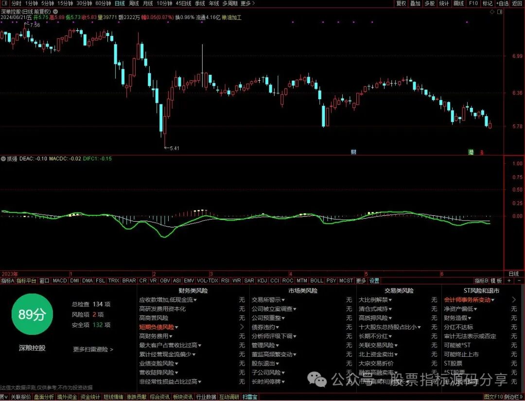Image resolution: width=525 pixels, height=401 pixels.
Task: Select BOLL indicator
Action: click(317, 280)
